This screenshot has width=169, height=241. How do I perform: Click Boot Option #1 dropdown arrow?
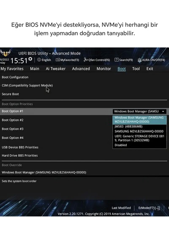163,112
